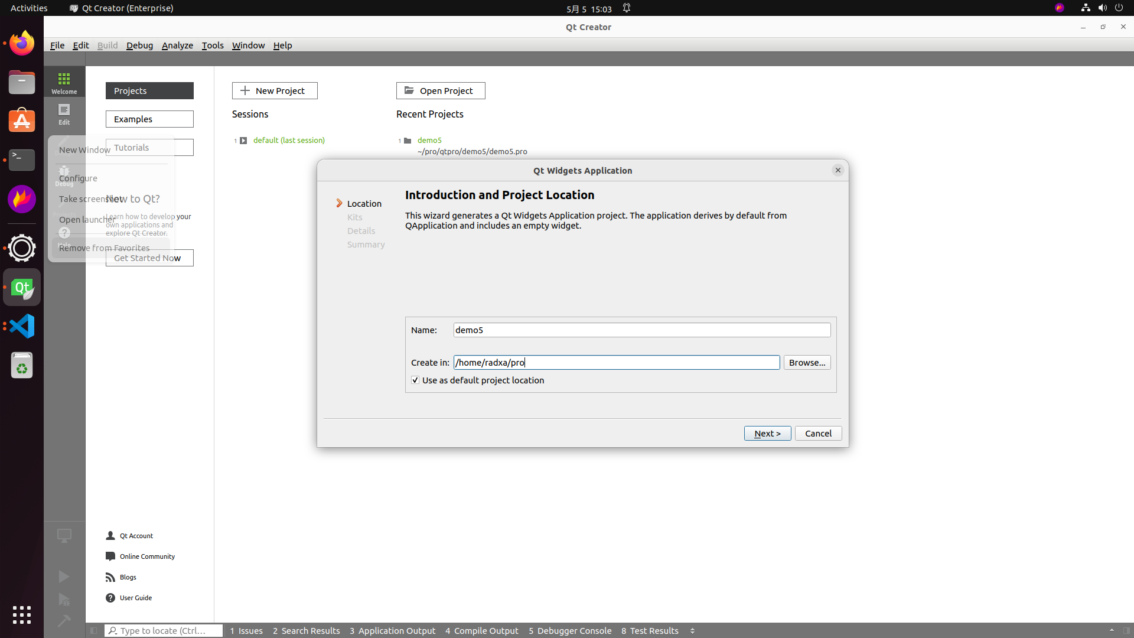This screenshot has width=1134, height=638.
Task: Click the Welcome mode grid icon
Action: point(64,79)
